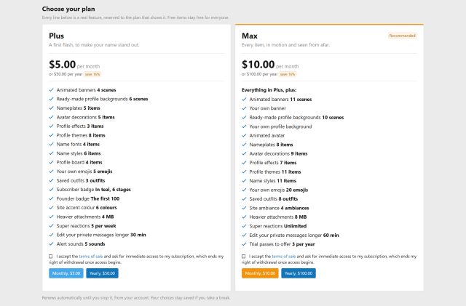Select the orange Monthly, $10.00 button
Screen dimensions: 466x306
point(260,273)
